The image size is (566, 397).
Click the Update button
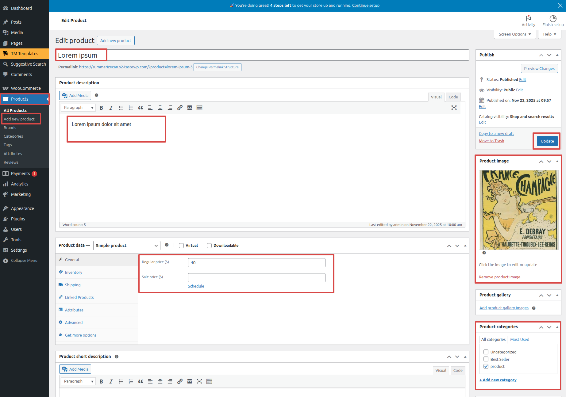[547, 141]
